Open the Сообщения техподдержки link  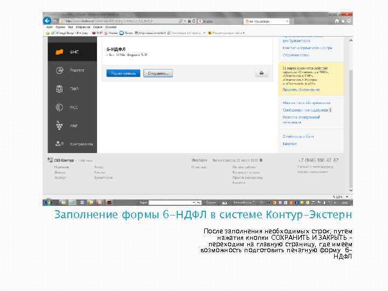point(307,110)
